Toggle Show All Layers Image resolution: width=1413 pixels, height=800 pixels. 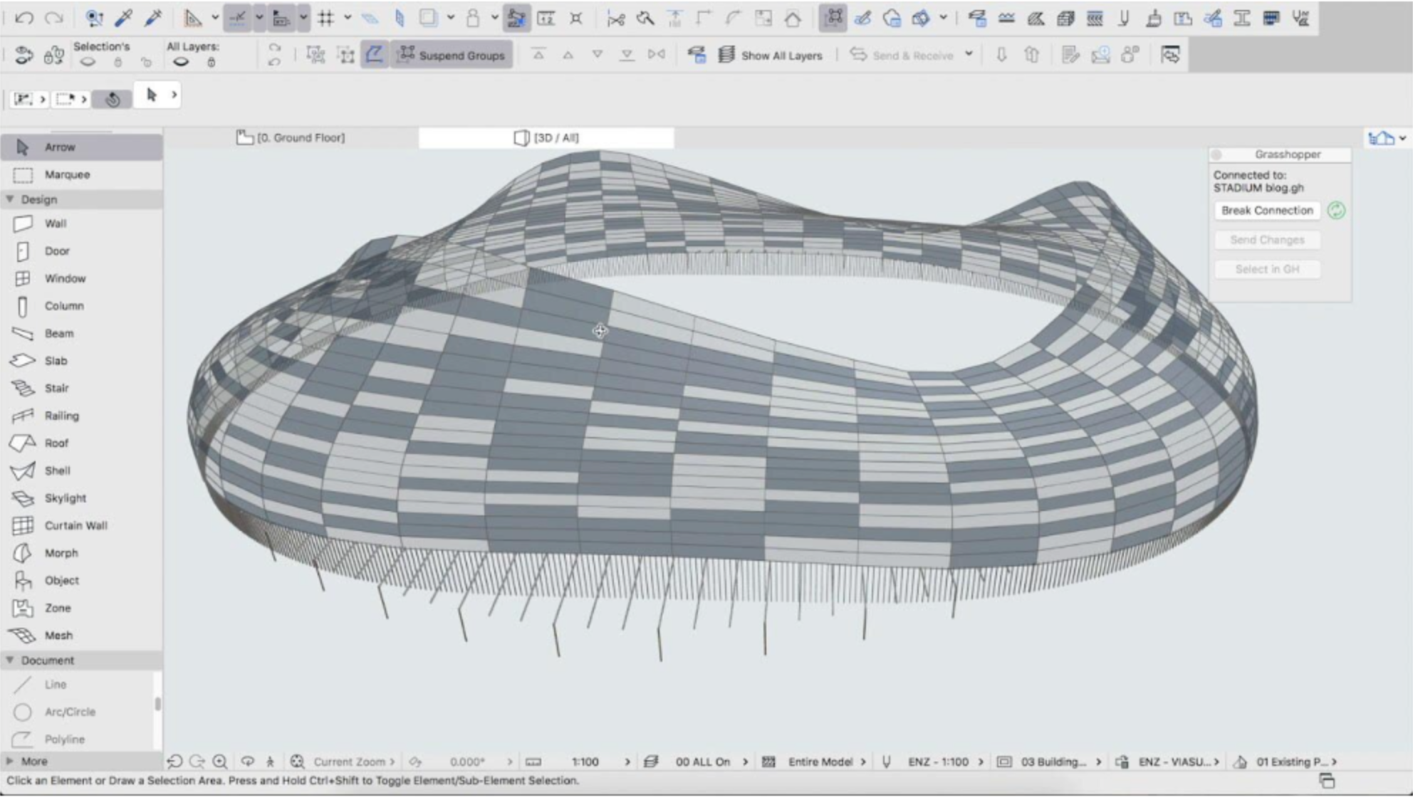pos(771,55)
